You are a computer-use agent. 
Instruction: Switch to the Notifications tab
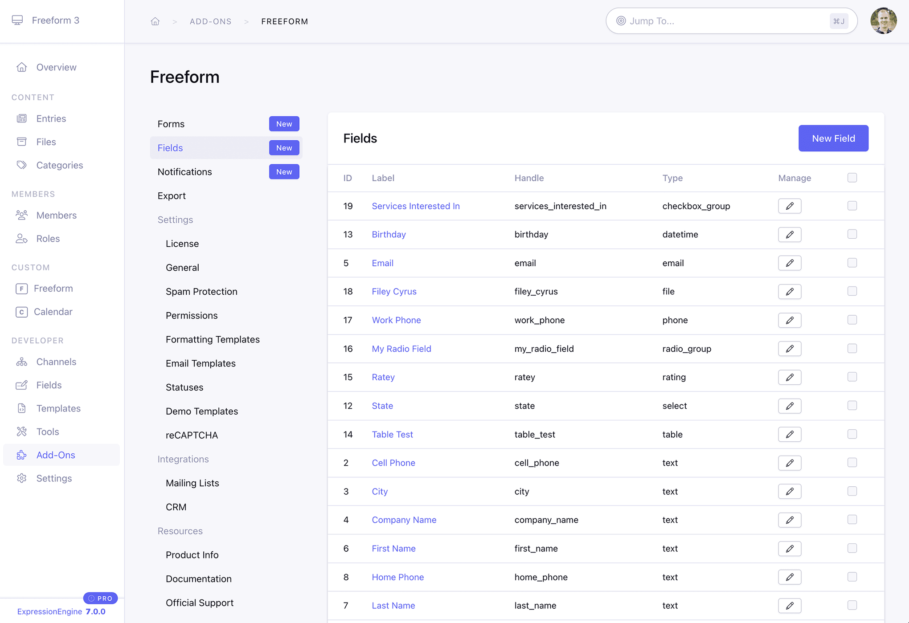(x=184, y=171)
